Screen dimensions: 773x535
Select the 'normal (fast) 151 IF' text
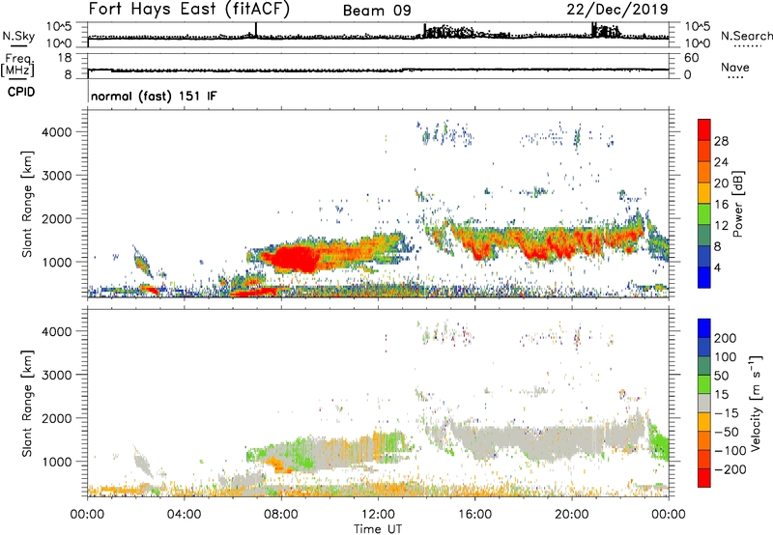click(154, 96)
